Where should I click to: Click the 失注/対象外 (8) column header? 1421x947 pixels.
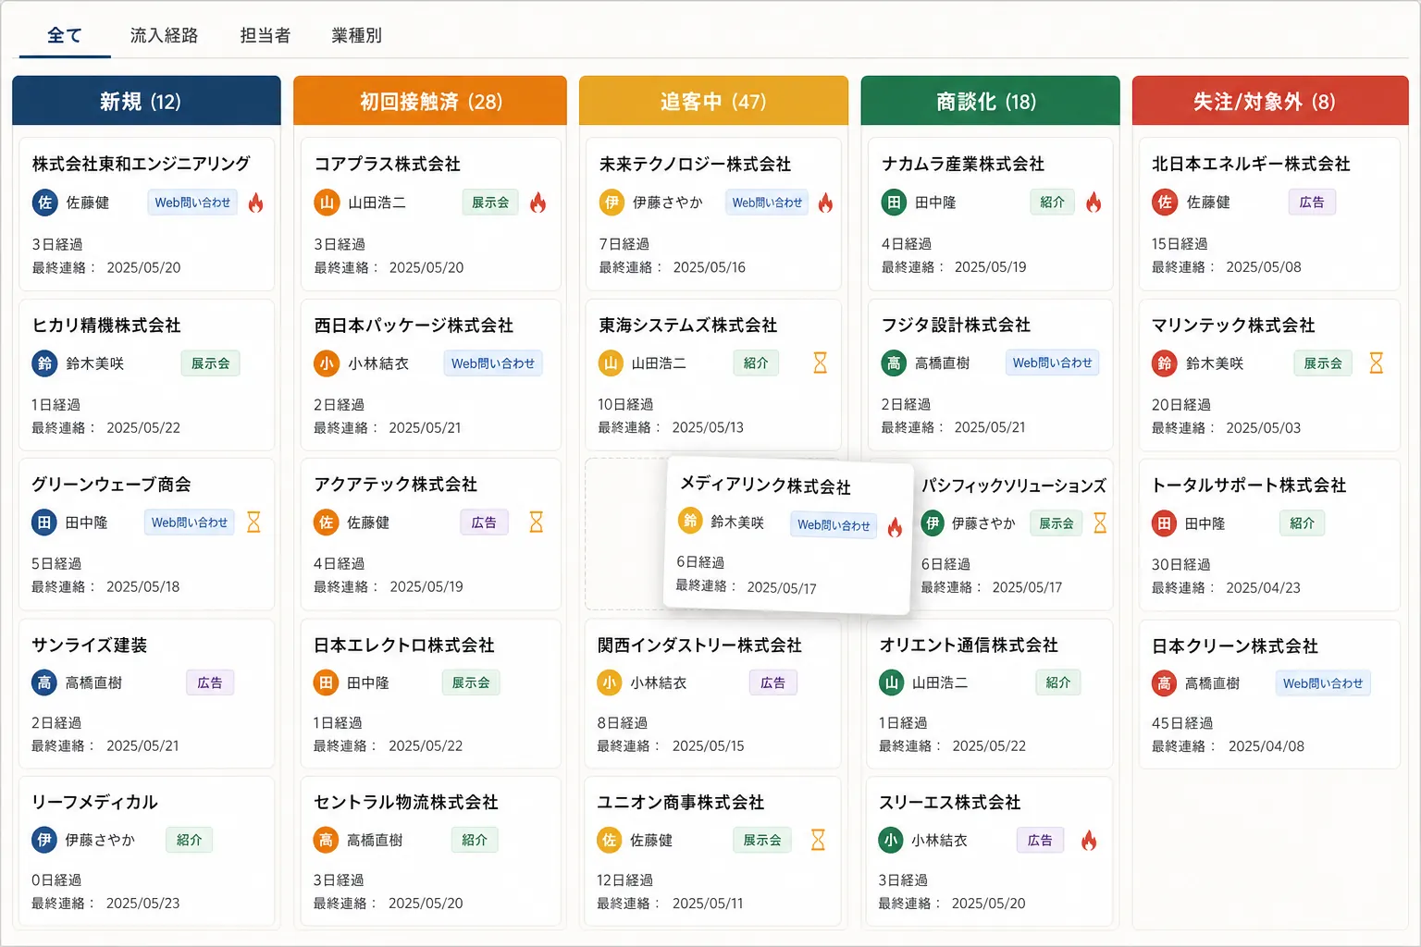[x=1270, y=101]
